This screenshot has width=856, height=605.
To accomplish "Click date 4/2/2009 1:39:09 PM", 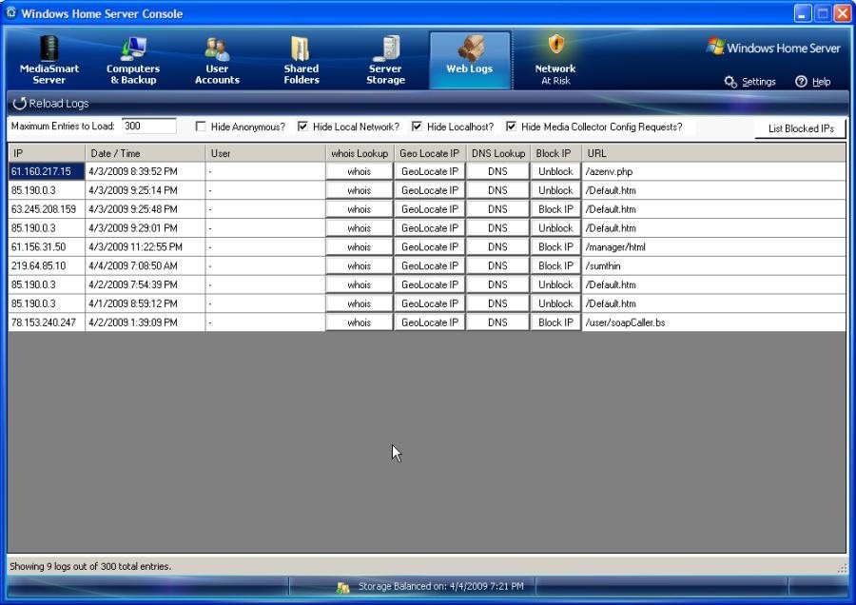I will pyautogui.click(x=146, y=322).
